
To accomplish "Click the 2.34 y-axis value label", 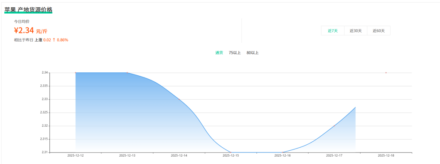I will tap(43, 73).
